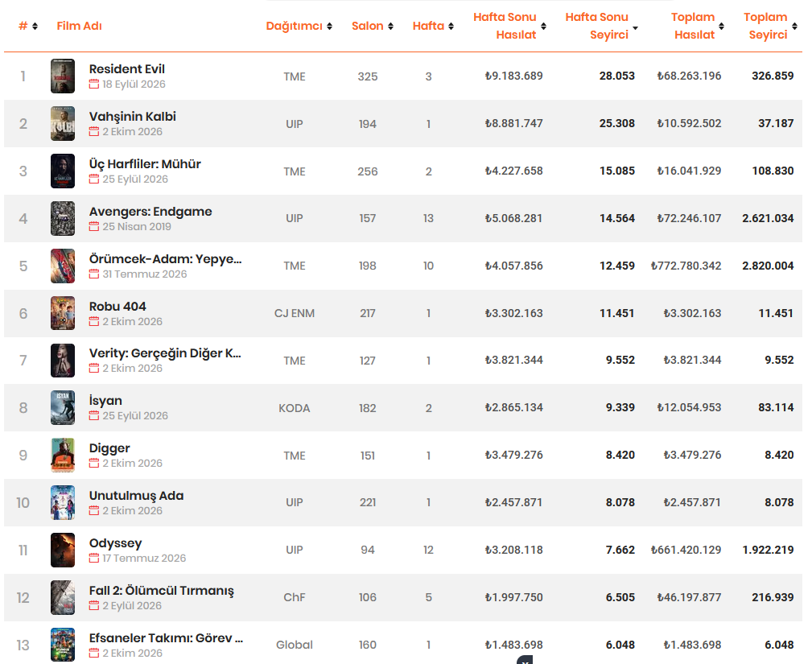Click the Film Adı column header
The height and width of the screenshot is (664, 812).
point(79,26)
